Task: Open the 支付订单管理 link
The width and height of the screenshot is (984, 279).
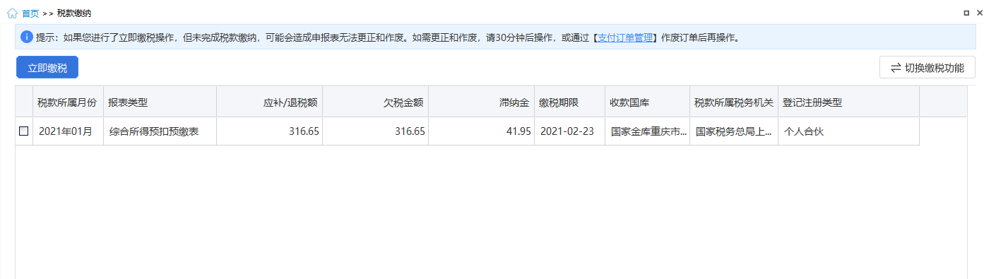Action: (625, 37)
